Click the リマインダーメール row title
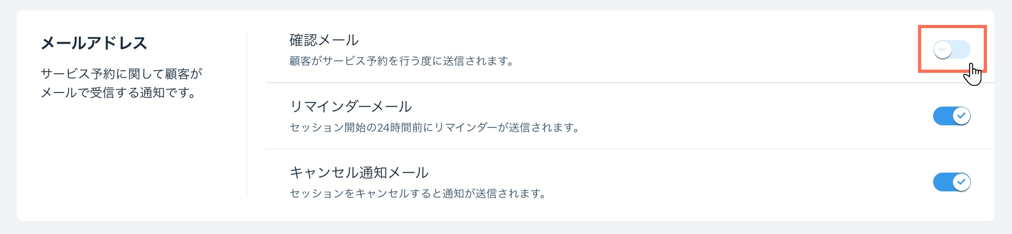Screen dimensions: 1012x234 350,107
